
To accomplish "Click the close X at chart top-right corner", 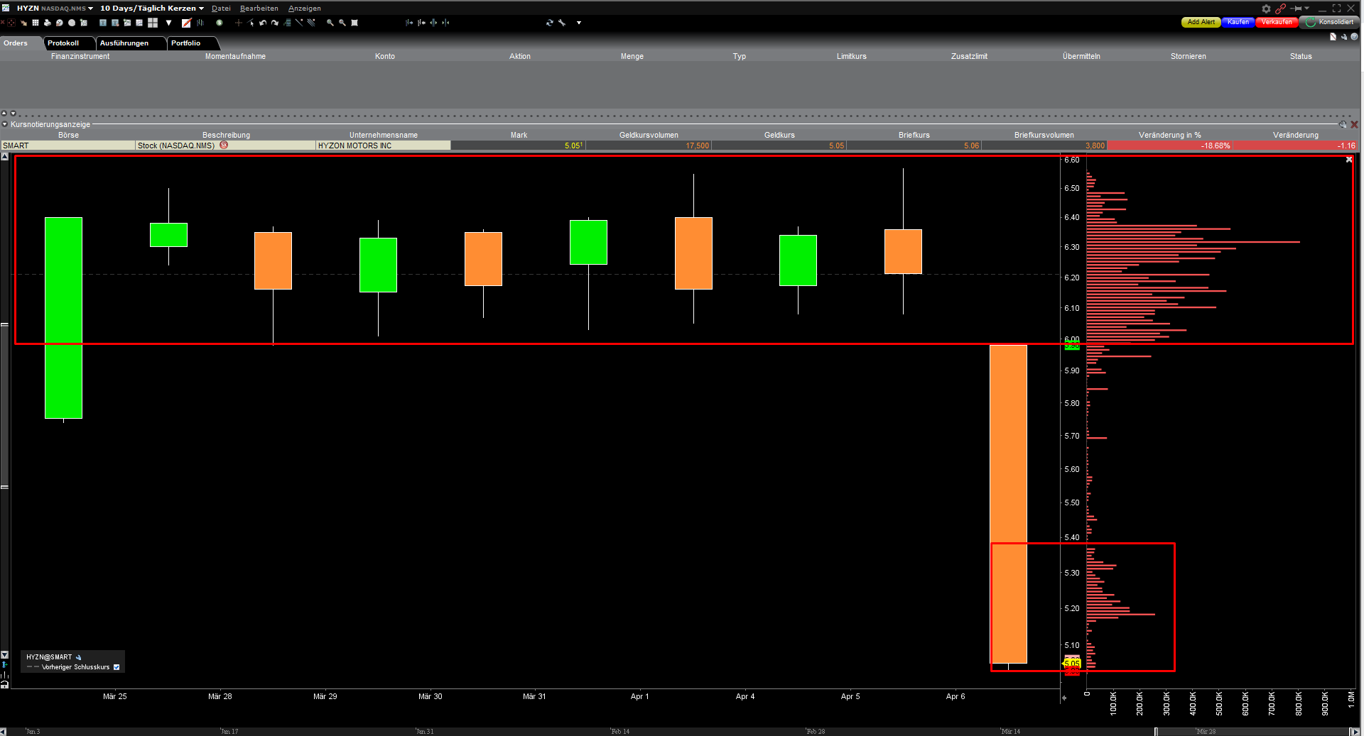I will (x=1349, y=160).
